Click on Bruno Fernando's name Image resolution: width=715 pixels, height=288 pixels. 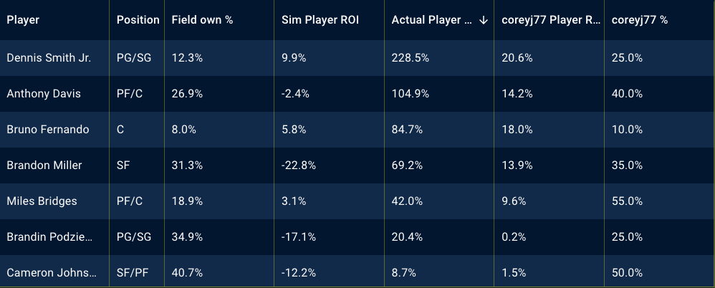point(48,130)
